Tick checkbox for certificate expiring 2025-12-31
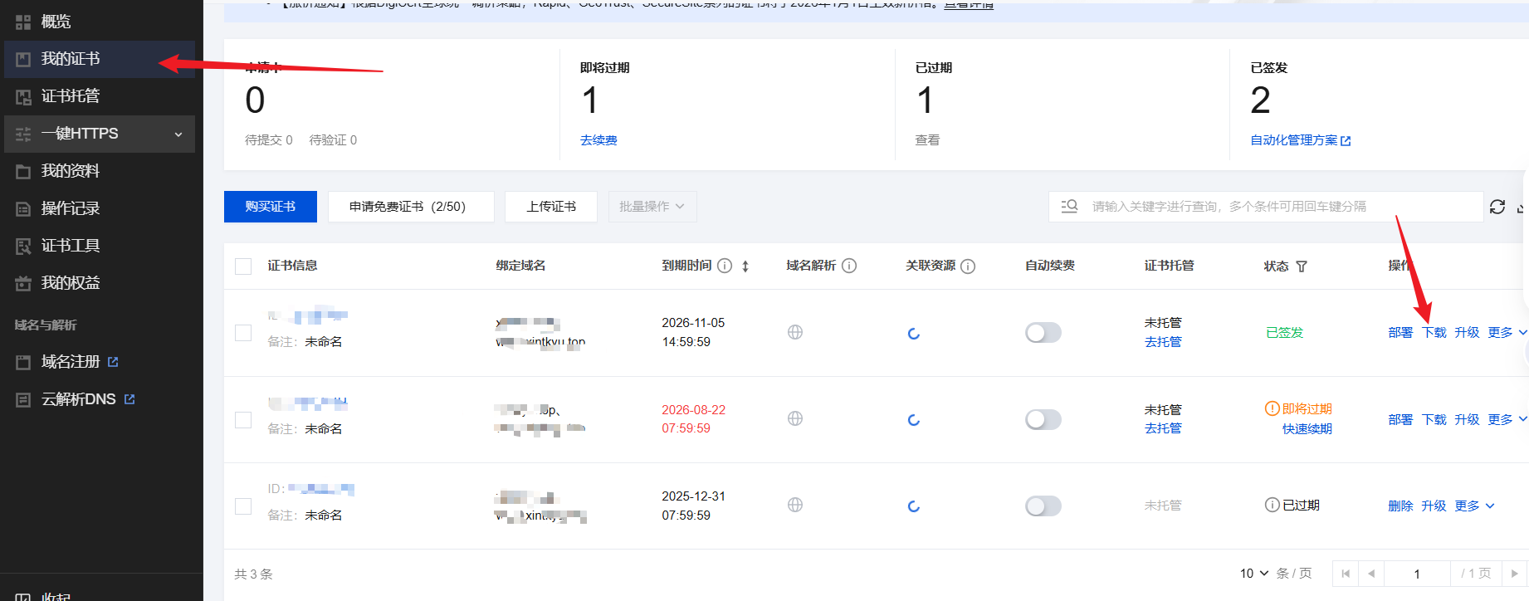The width and height of the screenshot is (1529, 601). point(243,506)
